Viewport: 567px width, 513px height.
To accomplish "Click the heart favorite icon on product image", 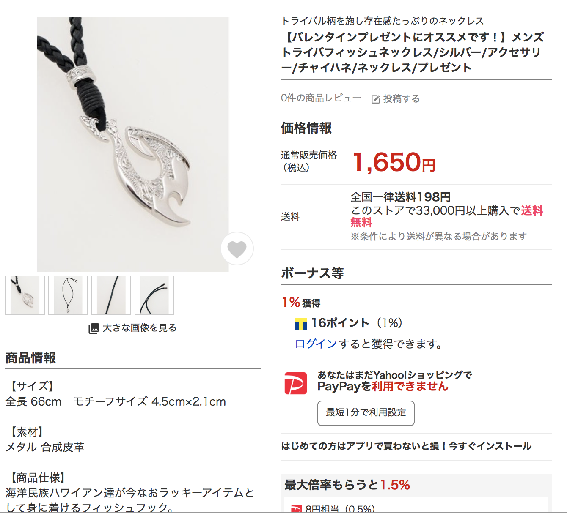I will coord(237,248).
